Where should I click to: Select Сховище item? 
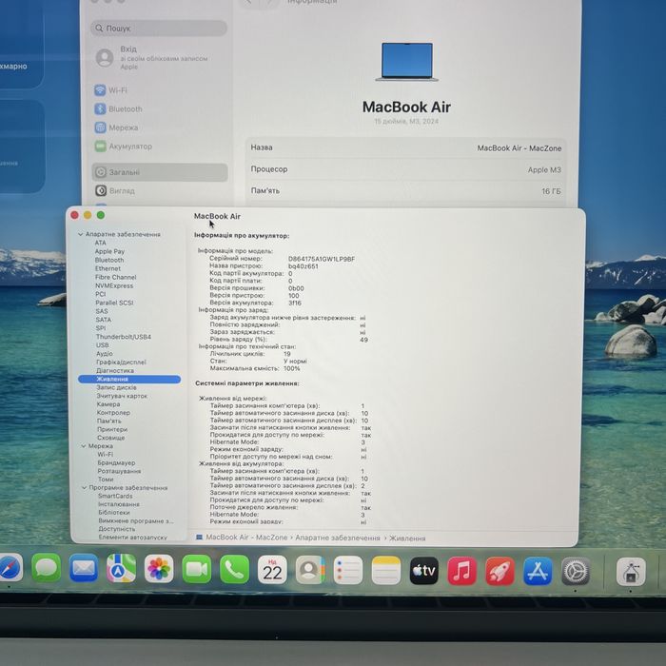[111, 438]
